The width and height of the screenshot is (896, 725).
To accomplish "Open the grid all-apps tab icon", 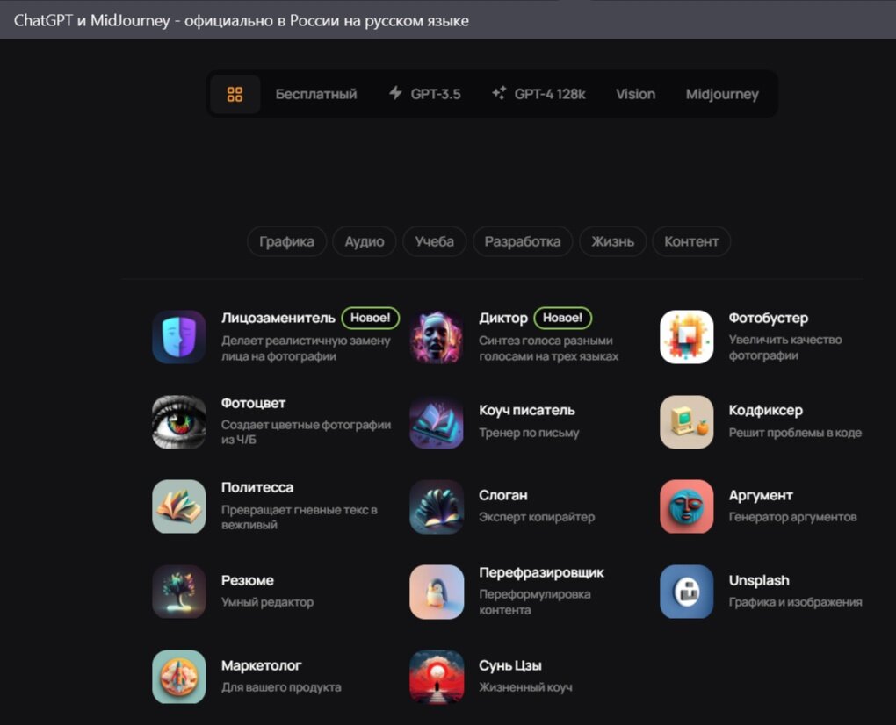I will click(235, 94).
